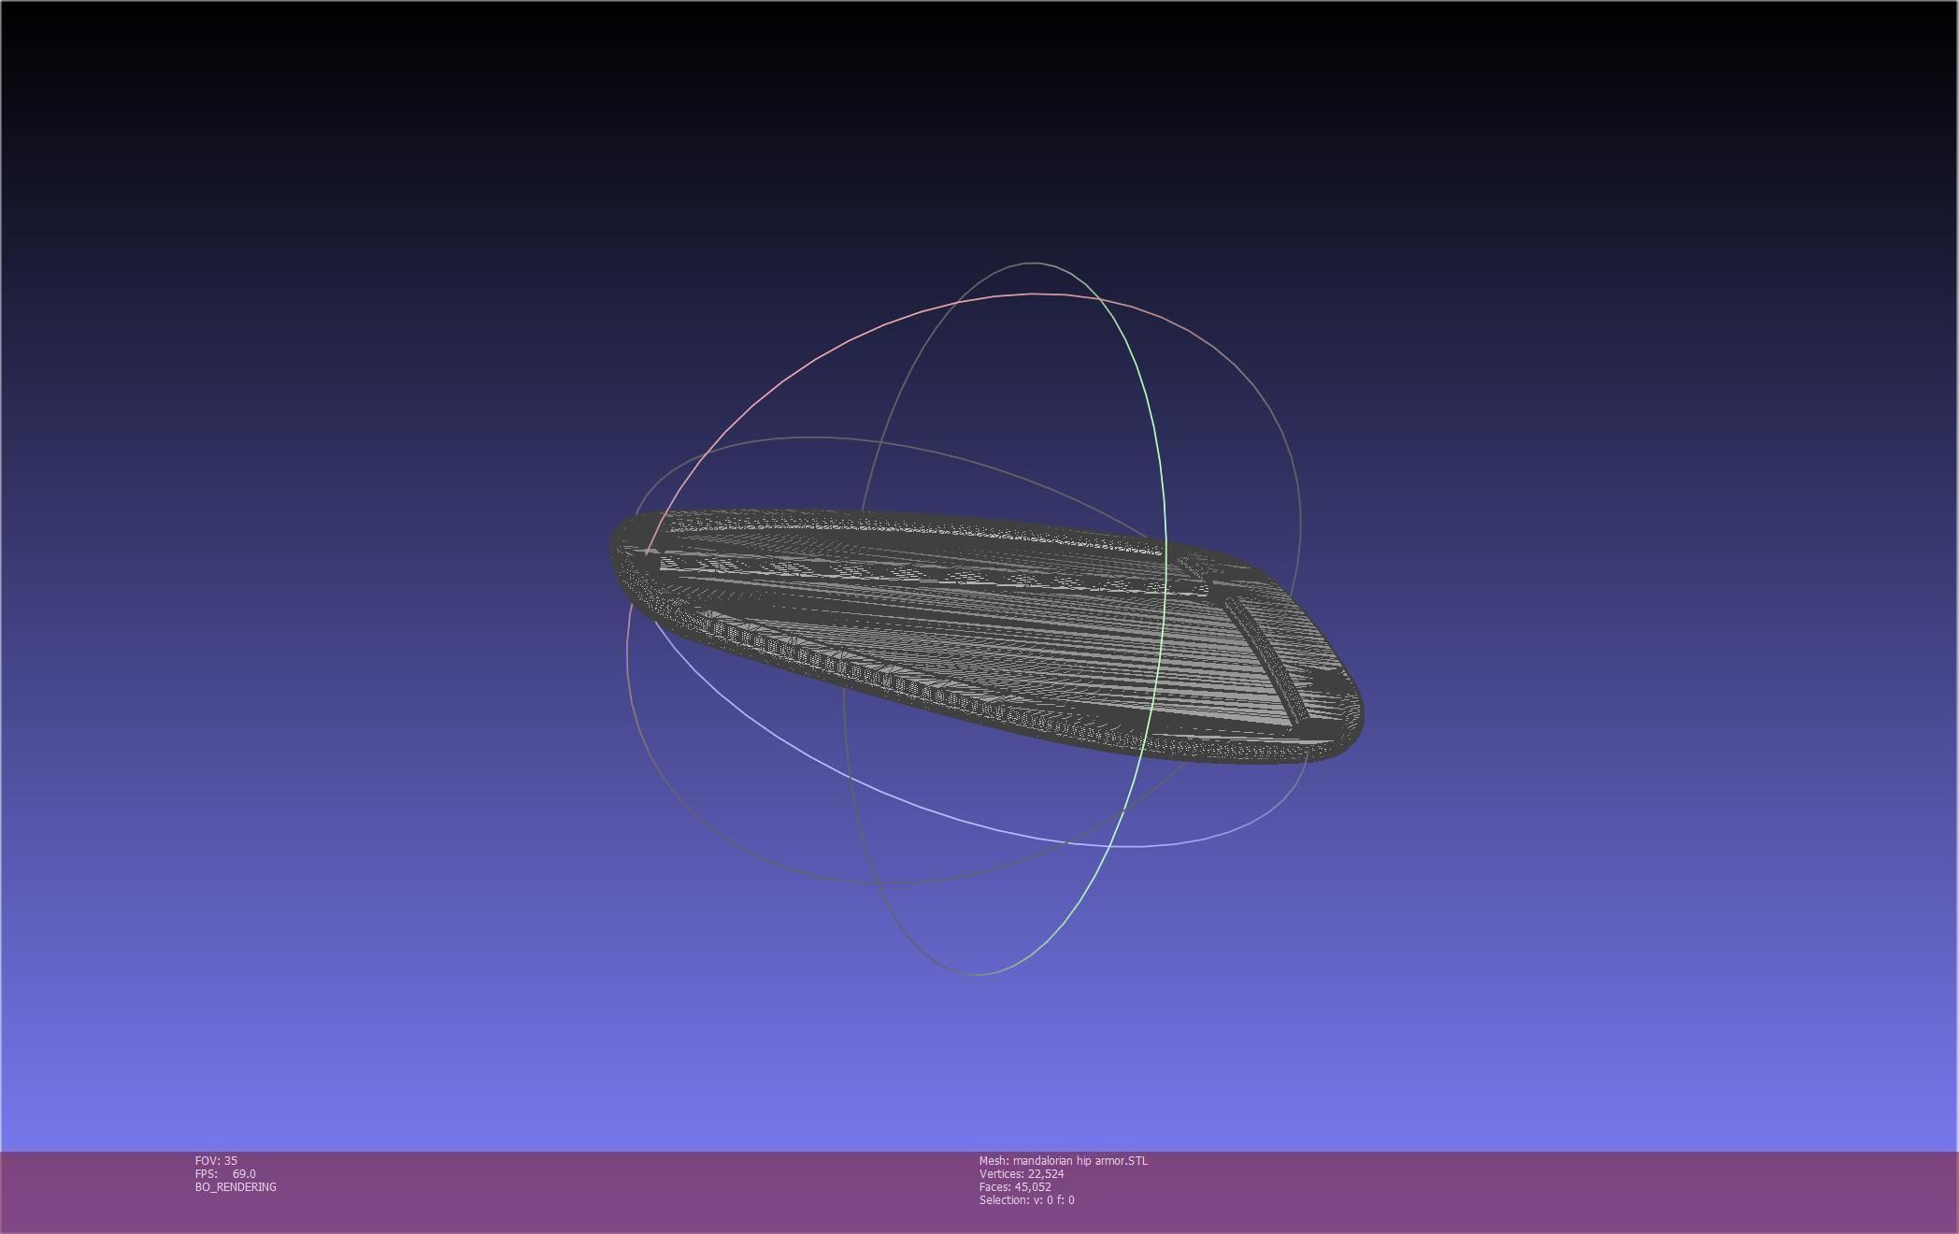
Task: Click the BO_RENDERING status label
Action: point(236,1186)
